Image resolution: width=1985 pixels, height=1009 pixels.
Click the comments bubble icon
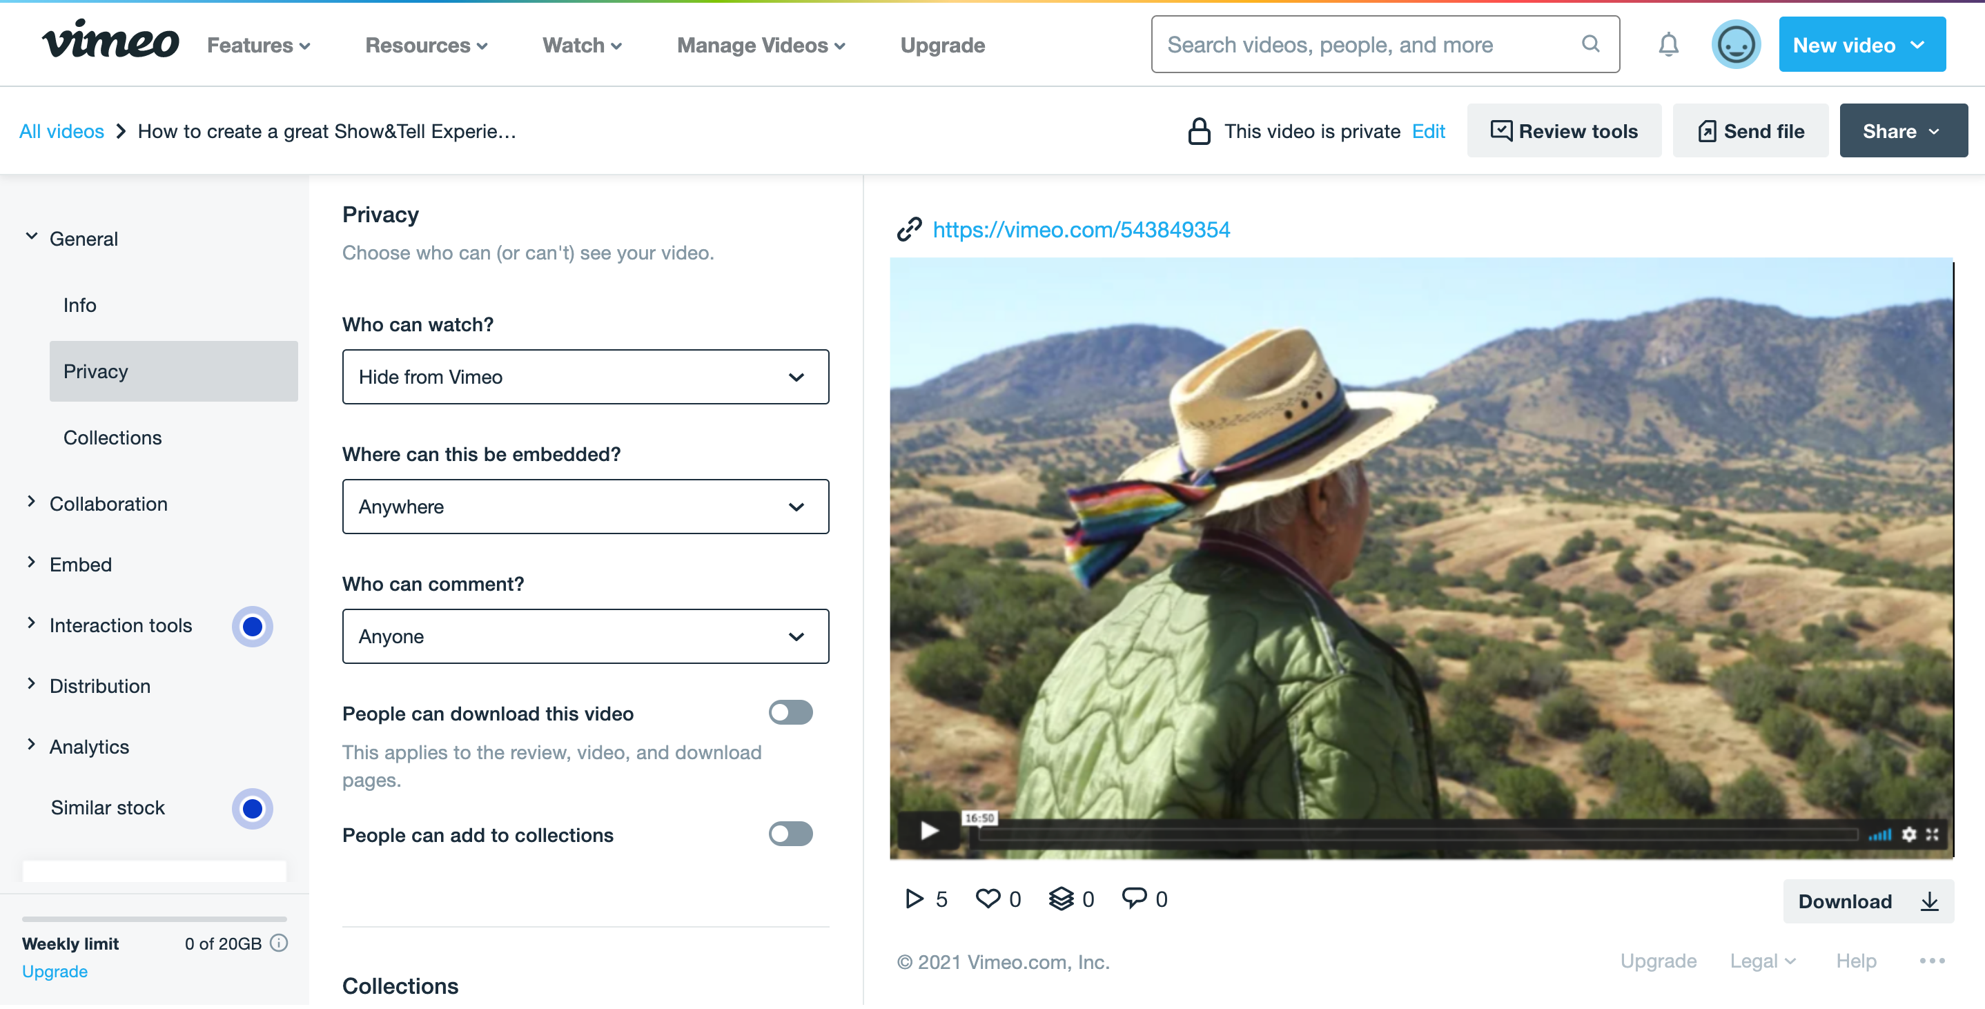(x=1133, y=899)
